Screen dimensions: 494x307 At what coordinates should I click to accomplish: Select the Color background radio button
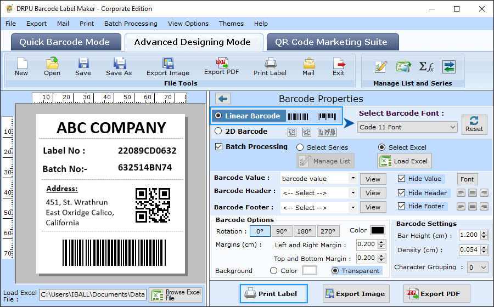pos(273,270)
